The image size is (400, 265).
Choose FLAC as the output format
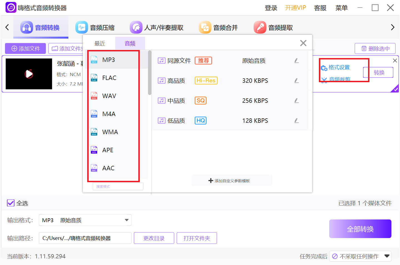pos(109,78)
